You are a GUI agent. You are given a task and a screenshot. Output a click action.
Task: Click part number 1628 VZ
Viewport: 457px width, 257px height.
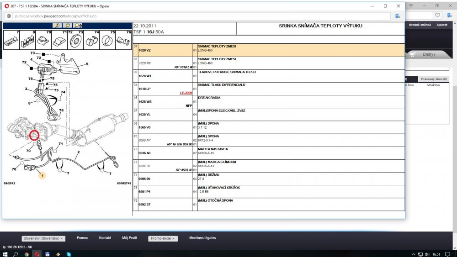click(x=144, y=50)
